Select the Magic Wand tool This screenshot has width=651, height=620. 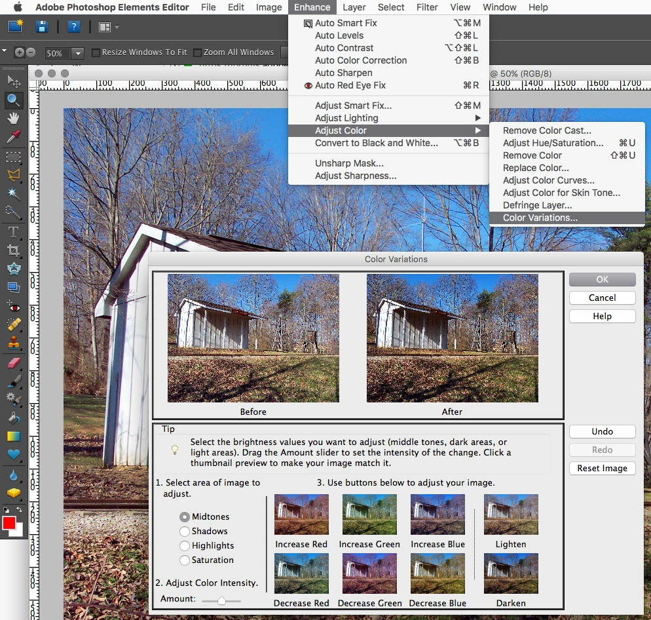(x=13, y=193)
